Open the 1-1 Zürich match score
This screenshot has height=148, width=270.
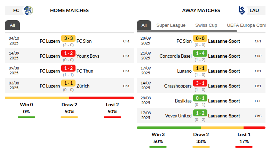pyautogui.click(x=68, y=83)
